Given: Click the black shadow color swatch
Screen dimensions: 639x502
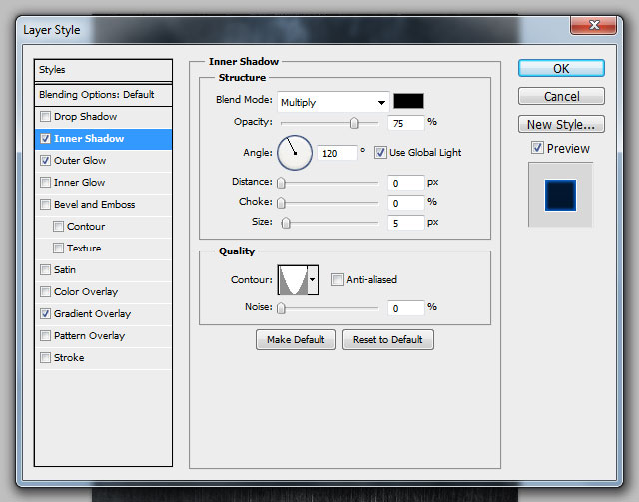Looking at the screenshot, I should 408,101.
